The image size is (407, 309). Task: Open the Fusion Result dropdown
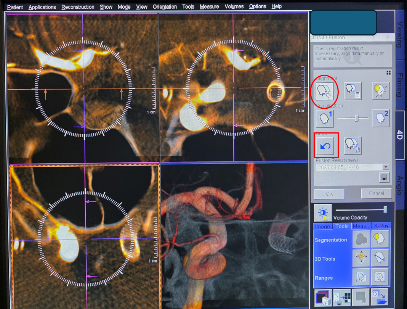point(386,167)
